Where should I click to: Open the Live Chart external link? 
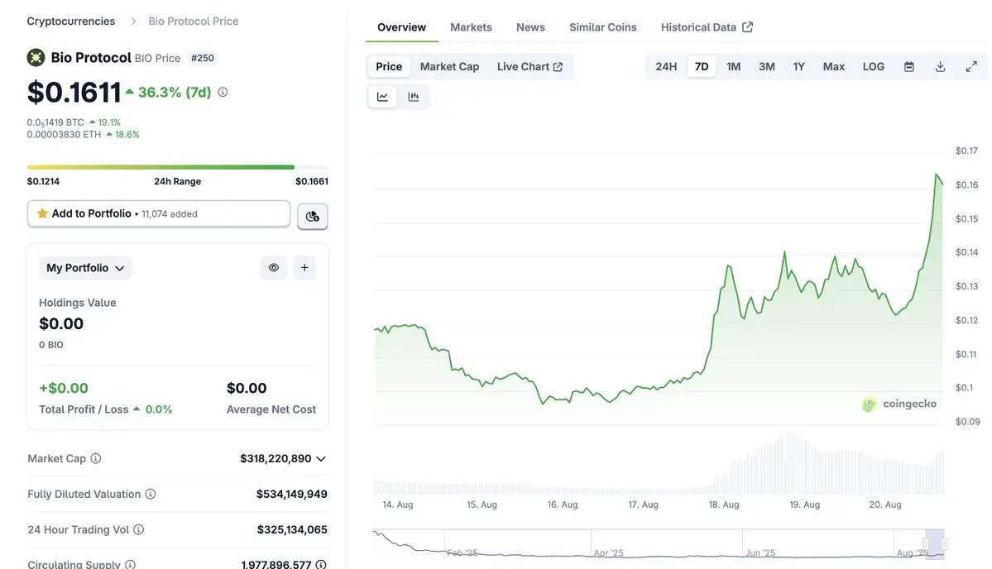pyautogui.click(x=530, y=66)
